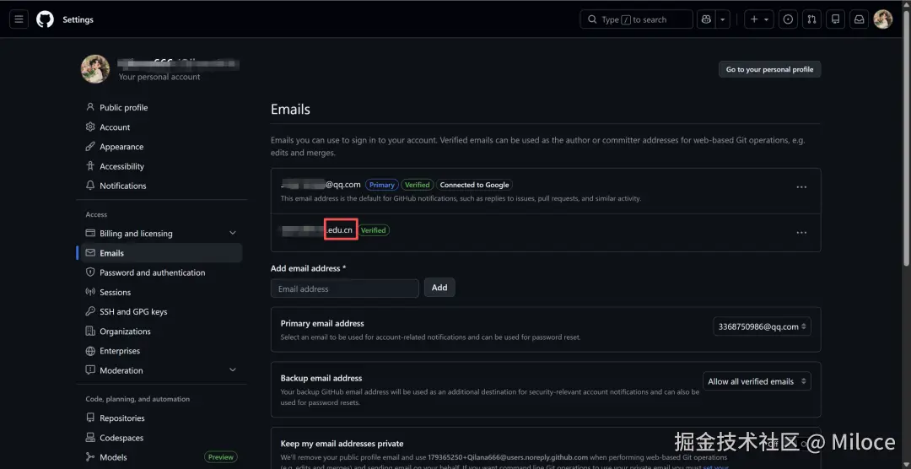Open the Pull requests icon in header
The height and width of the screenshot is (469, 911).
811,19
